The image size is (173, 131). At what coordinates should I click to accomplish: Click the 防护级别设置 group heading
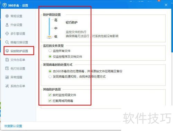(x=52, y=15)
